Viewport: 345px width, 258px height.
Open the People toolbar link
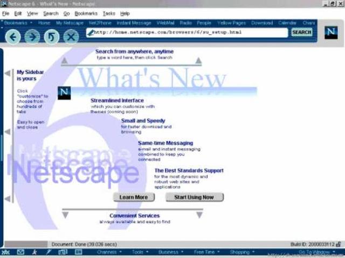(204, 23)
